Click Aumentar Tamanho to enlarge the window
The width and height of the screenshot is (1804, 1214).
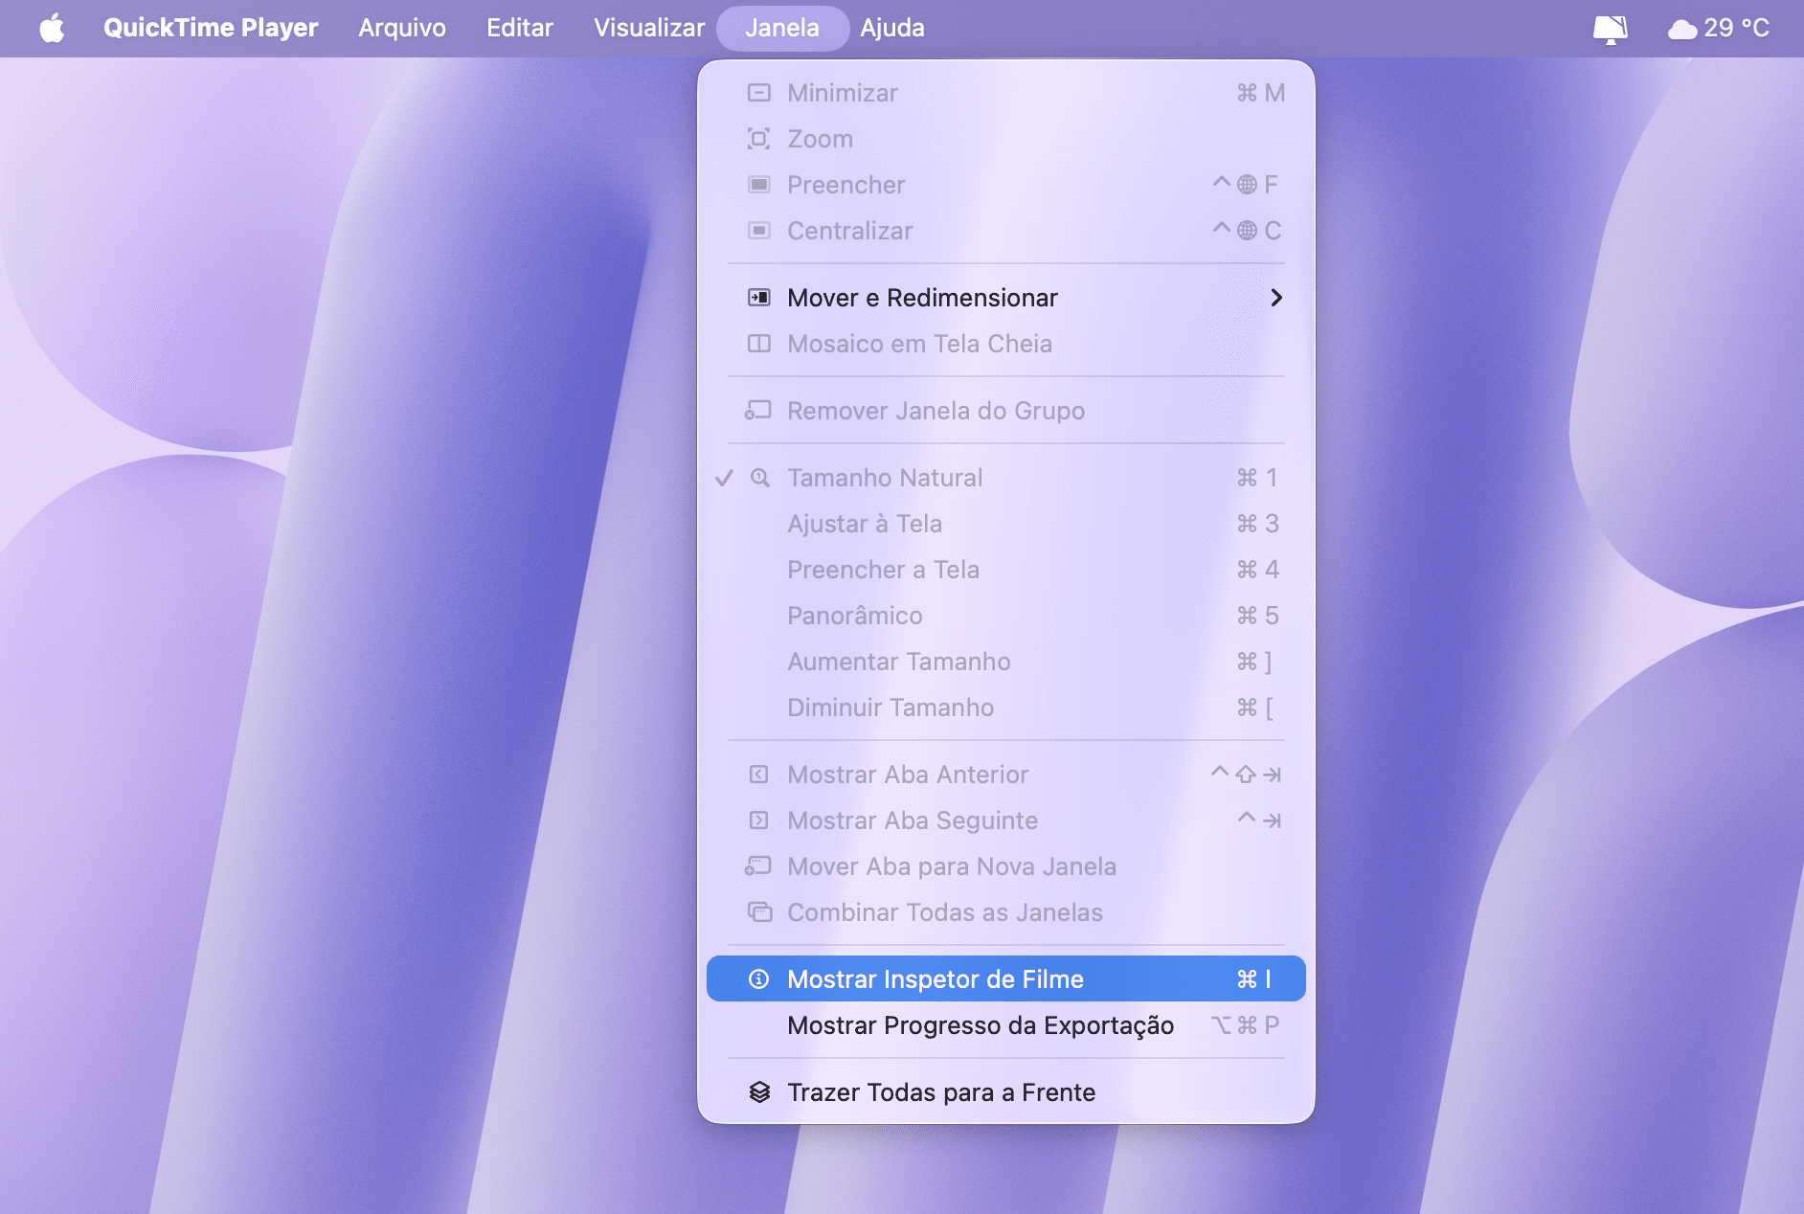[x=898, y=662]
